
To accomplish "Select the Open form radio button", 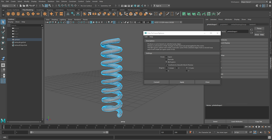I will pyautogui.click(x=166, y=57).
